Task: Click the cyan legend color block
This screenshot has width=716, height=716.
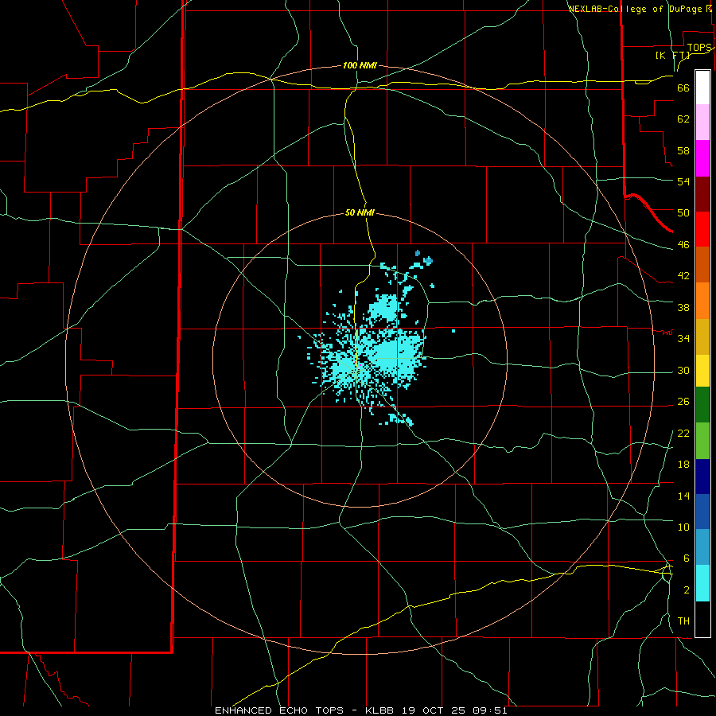Action: tap(702, 583)
